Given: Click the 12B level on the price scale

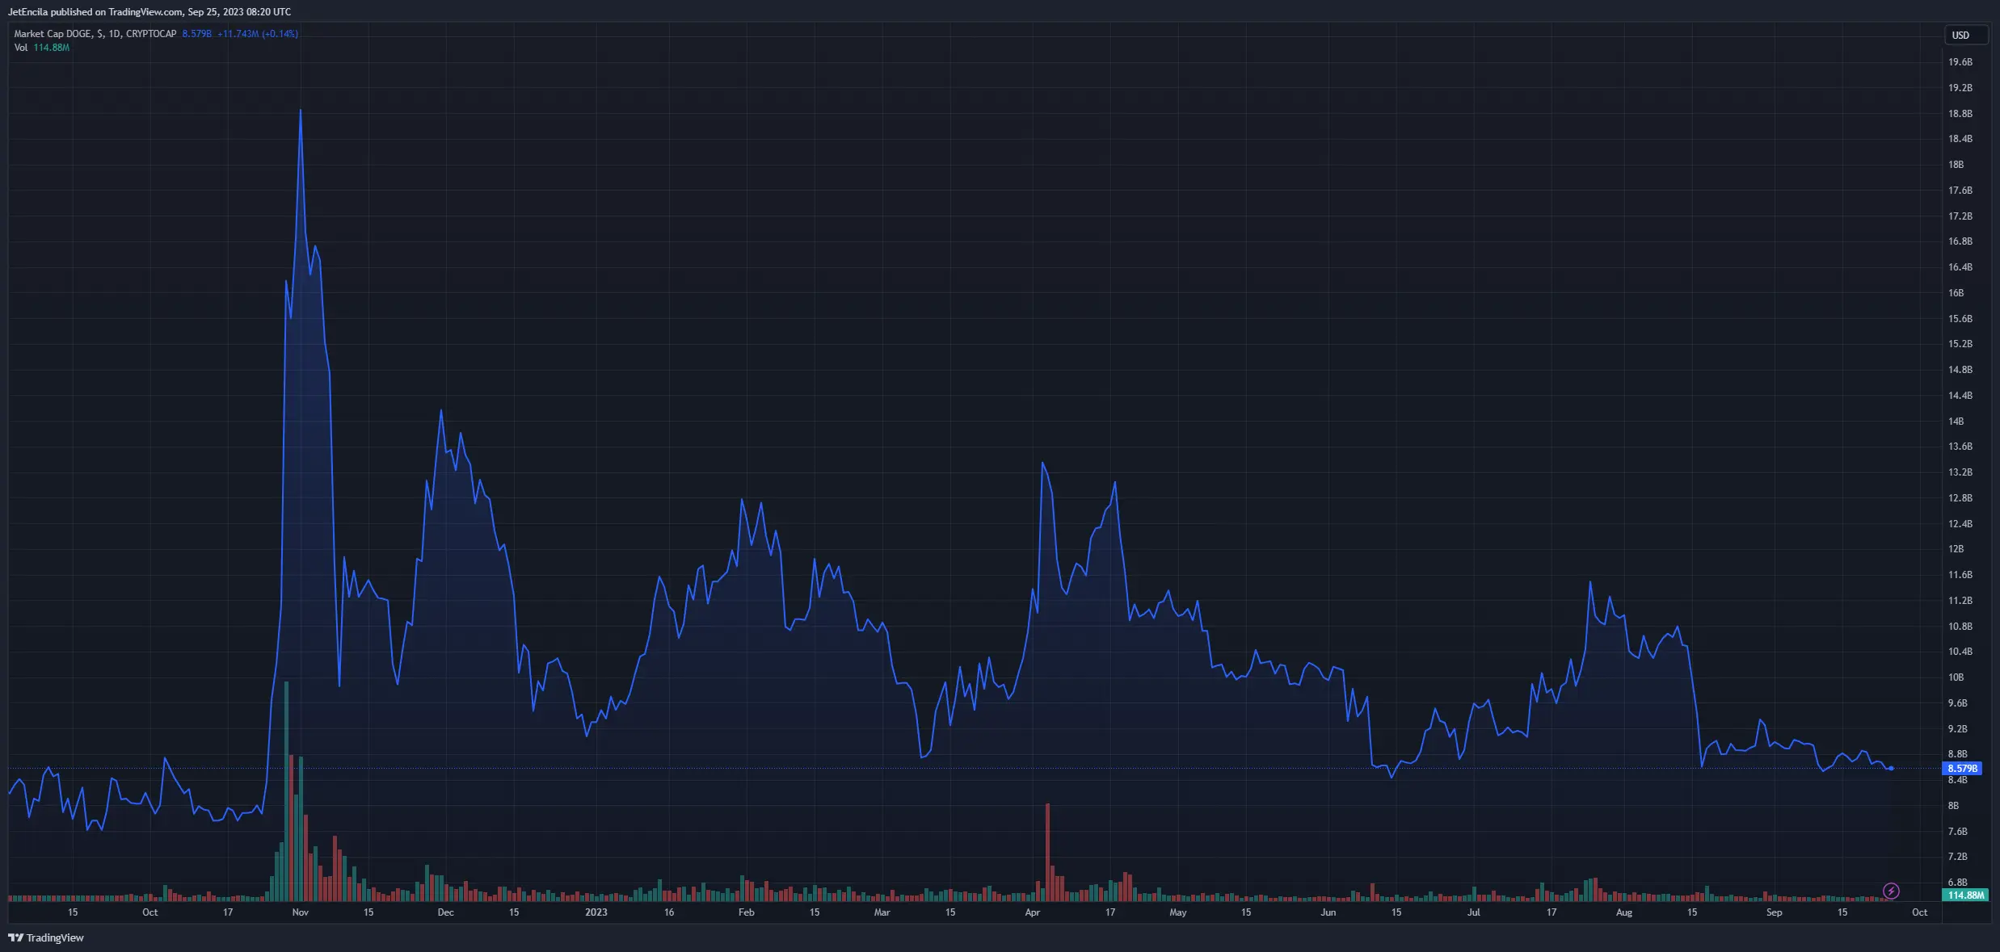Looking at the screenshot, I should point(1956,549).
